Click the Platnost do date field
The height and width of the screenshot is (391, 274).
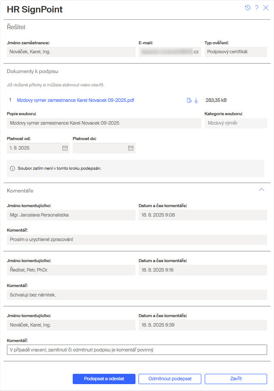[100, 148]
